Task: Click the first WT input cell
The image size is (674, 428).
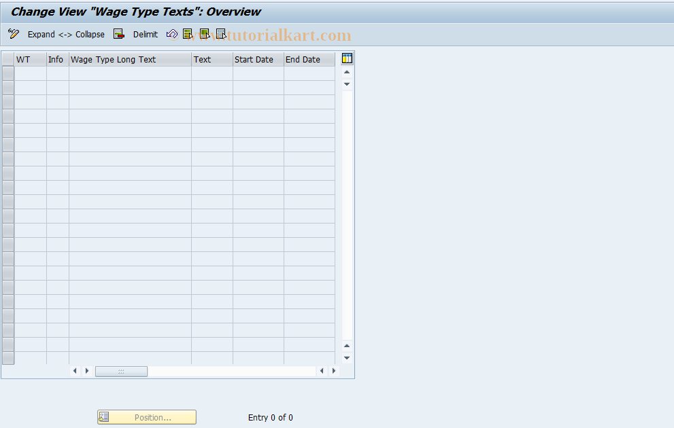Action: click(x=31, y=73)
